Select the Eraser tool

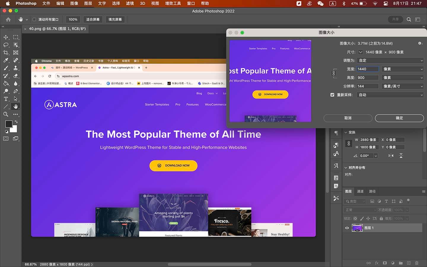16,76
